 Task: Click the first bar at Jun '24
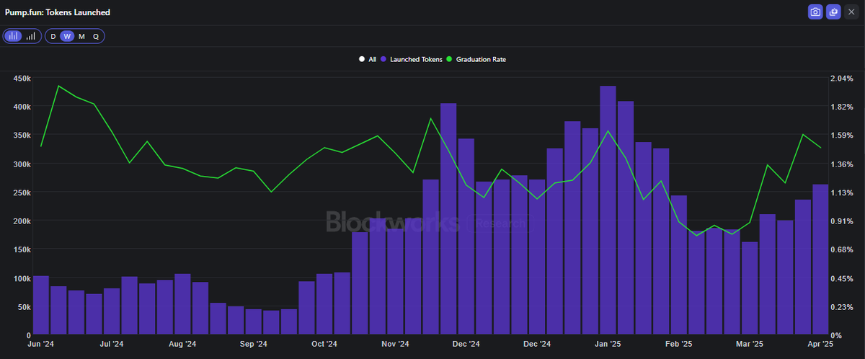coord(41,306)
